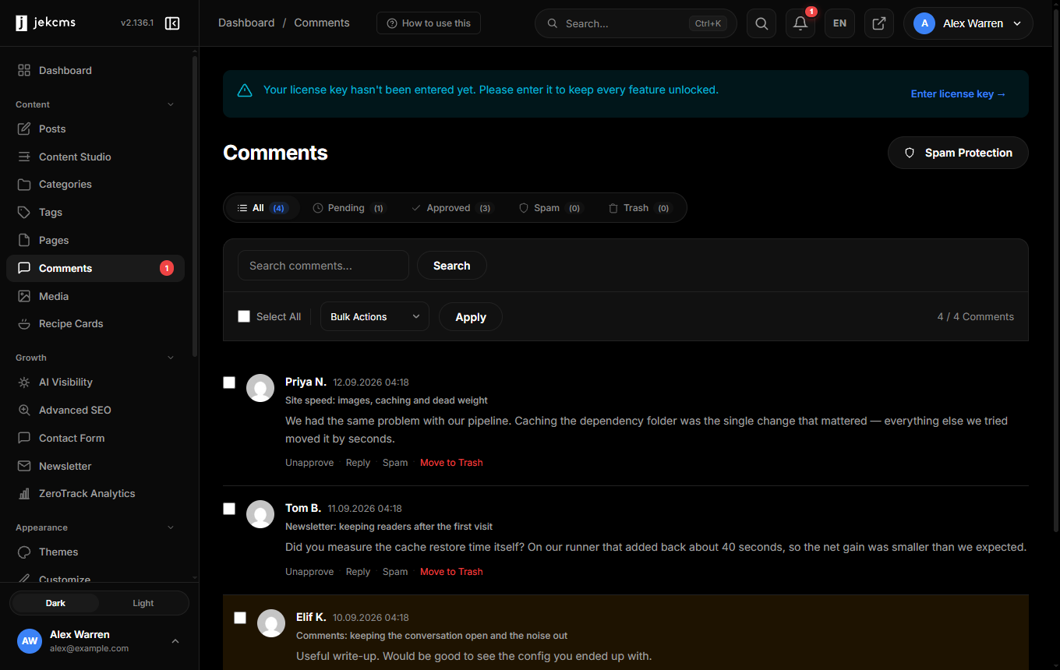Image resolution: width=1060 pixels, height=670 pixels.
Task: Select Tom B.'s comment checkbox
Action: [229, 509]
